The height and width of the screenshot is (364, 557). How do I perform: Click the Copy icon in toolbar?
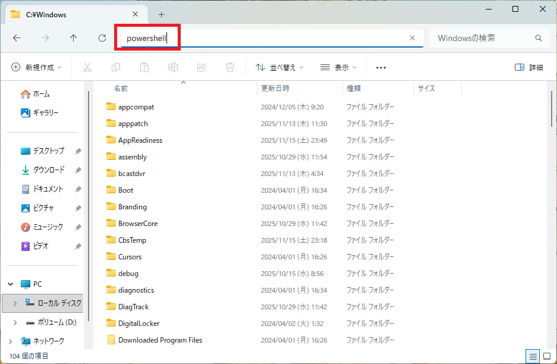(116, 67)
